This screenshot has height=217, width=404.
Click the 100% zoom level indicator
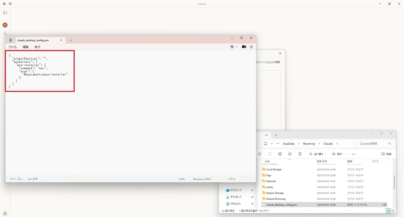(181, 179)
